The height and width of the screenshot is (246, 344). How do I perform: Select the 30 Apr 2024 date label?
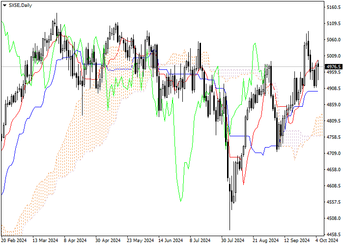(x=108, y=240)
